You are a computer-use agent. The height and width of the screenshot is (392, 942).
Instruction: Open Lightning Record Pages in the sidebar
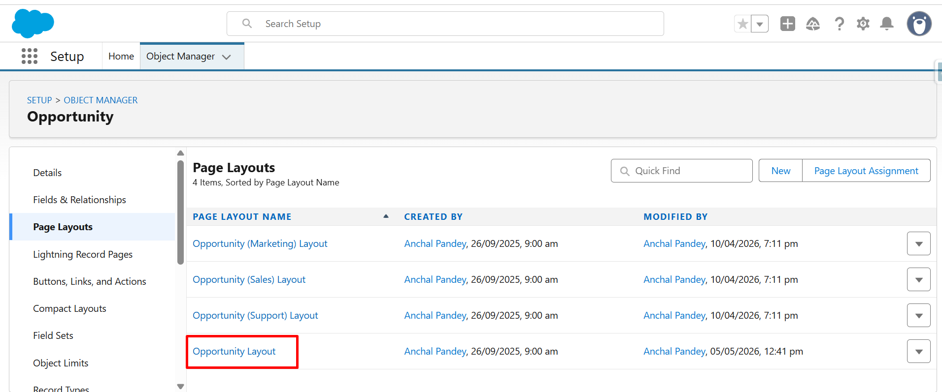click(83, 254)
